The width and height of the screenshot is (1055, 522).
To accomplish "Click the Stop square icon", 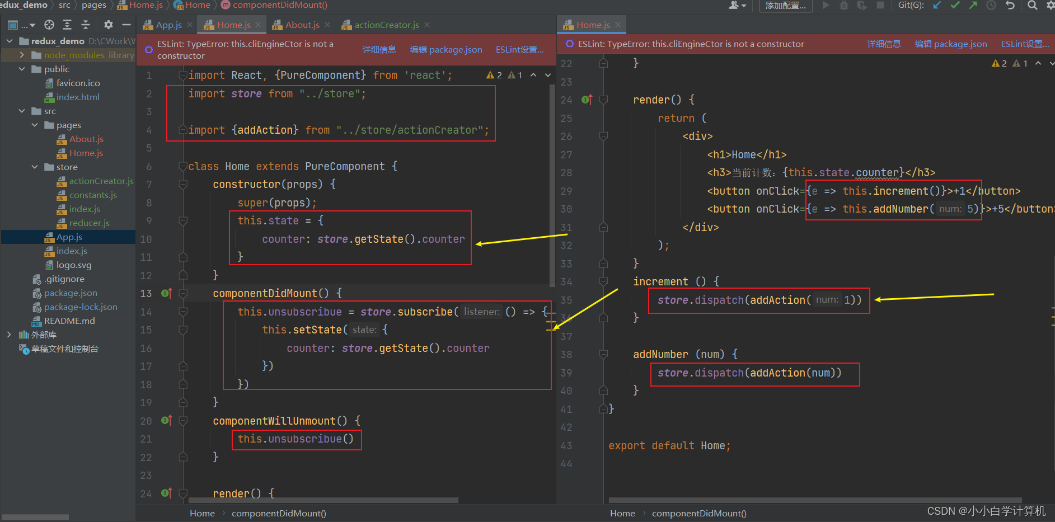I will click(880, 5).
